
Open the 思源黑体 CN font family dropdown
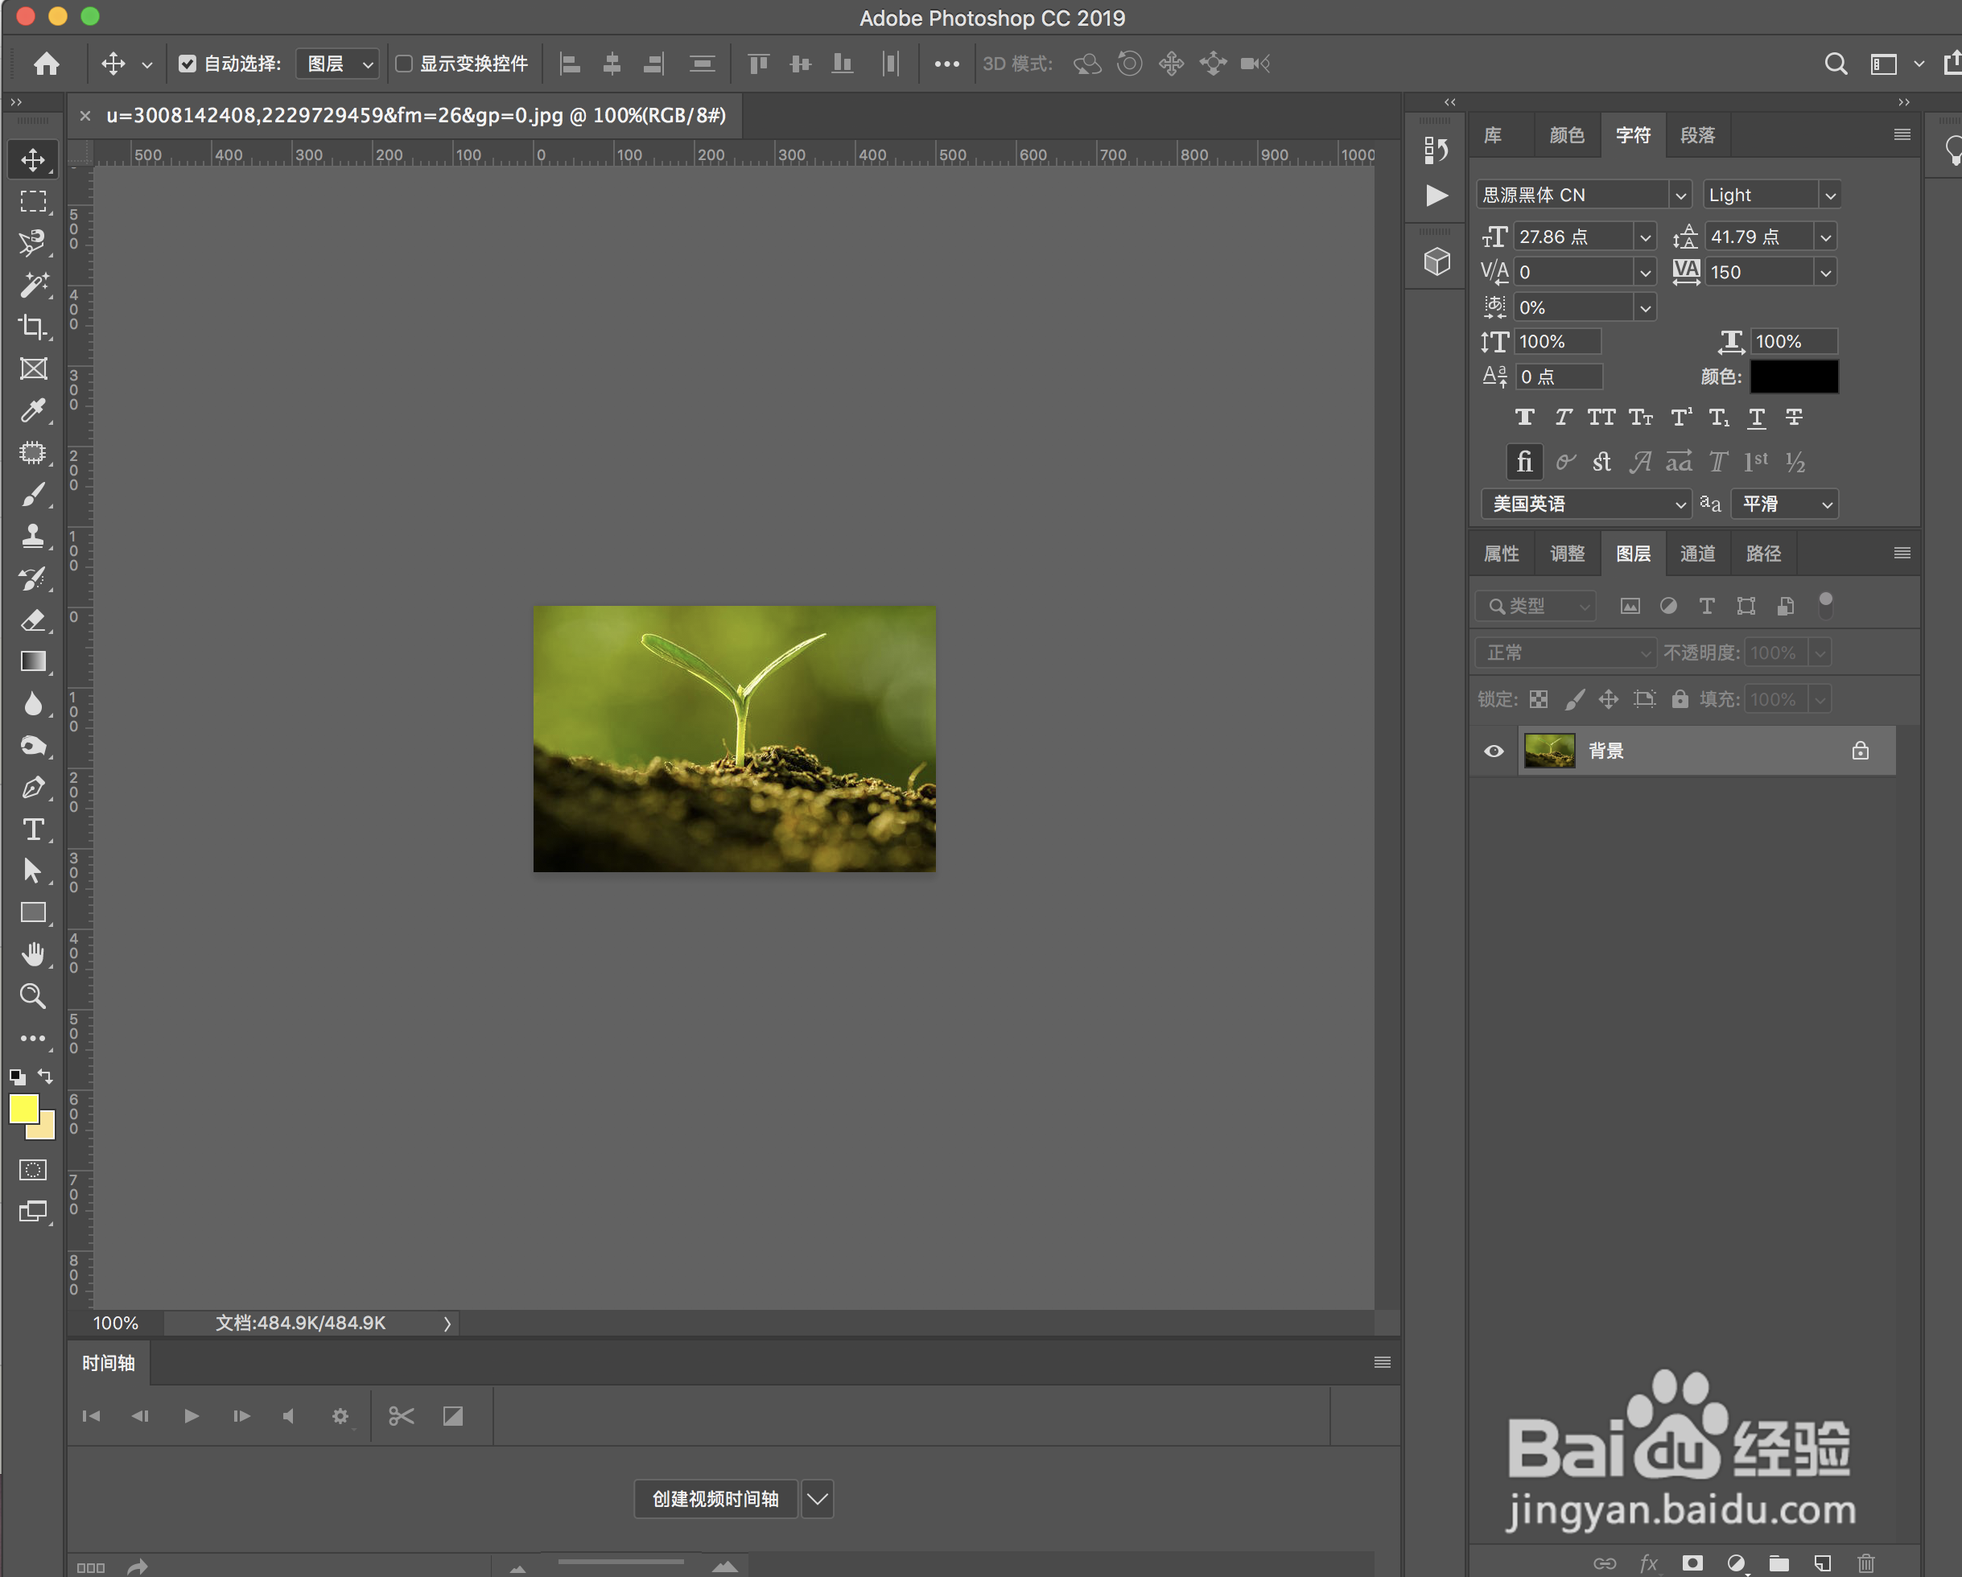(x=1680, y=195)
